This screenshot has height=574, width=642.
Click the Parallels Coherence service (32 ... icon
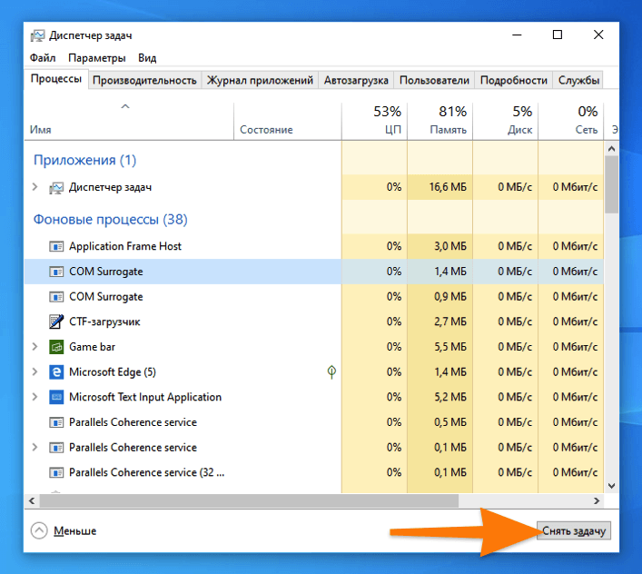pos(56,473)
